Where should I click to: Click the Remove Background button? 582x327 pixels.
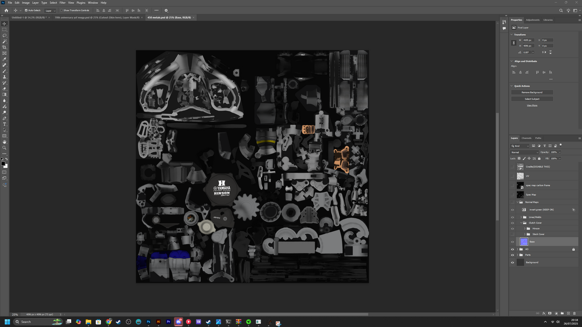tap(532, 93)
